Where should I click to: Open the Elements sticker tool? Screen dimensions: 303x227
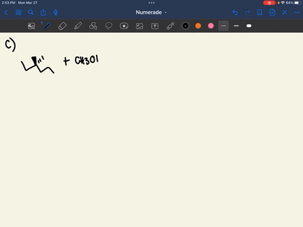point(124,26)
